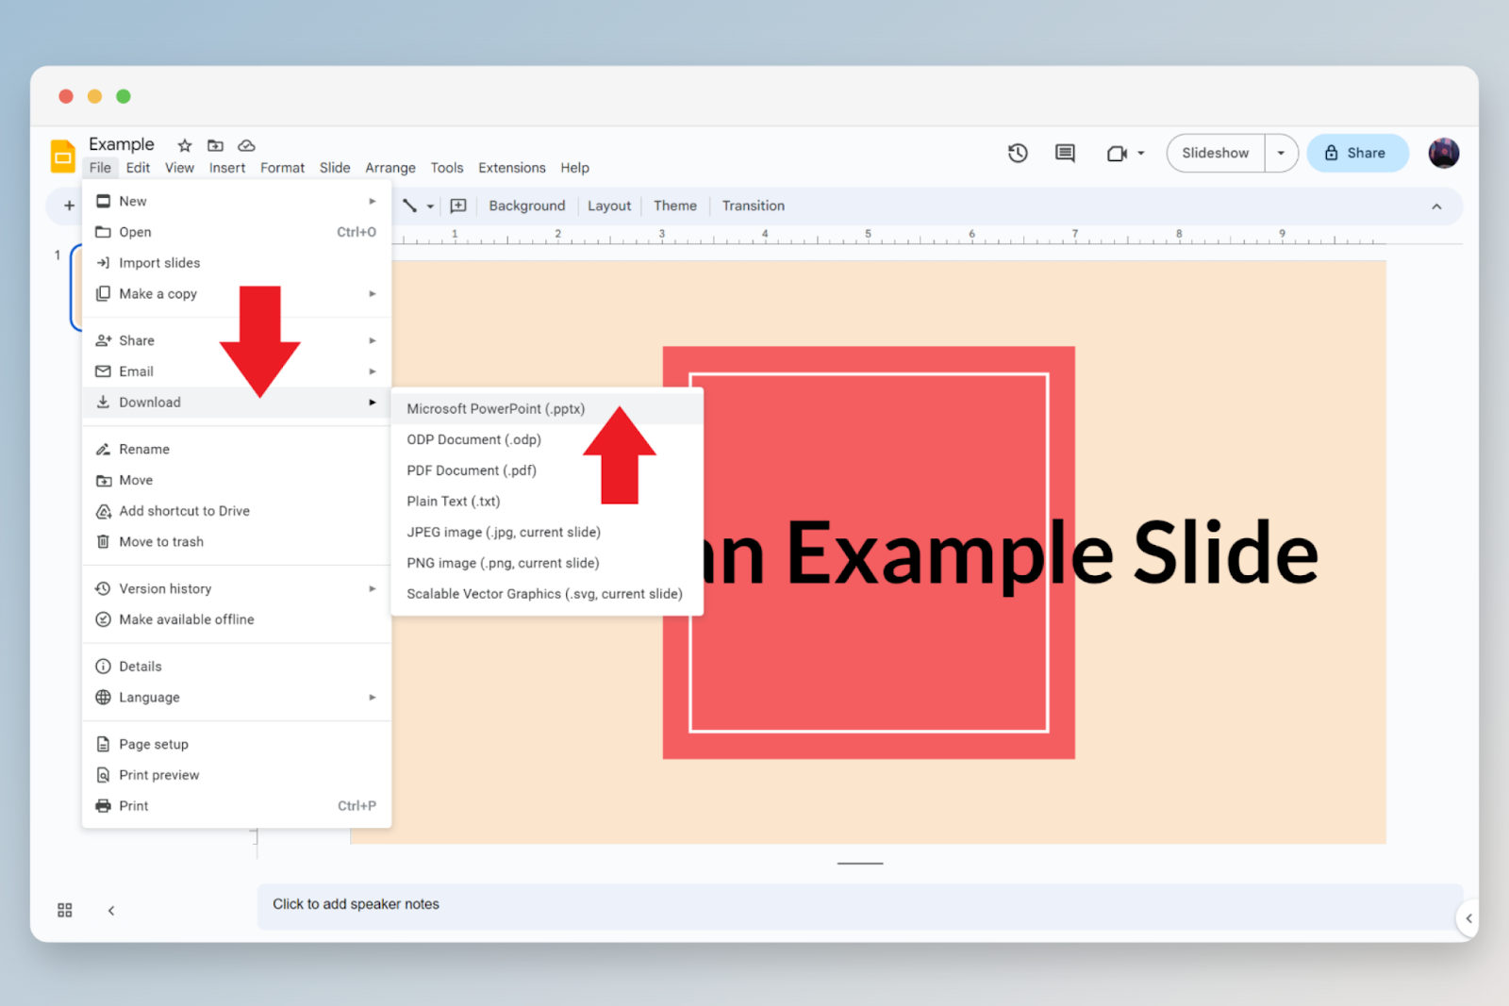Select Microsoft PowerPoint (.pptx) export
The width and height of the screenshot is (1509, 1006).
click(494, 408)
